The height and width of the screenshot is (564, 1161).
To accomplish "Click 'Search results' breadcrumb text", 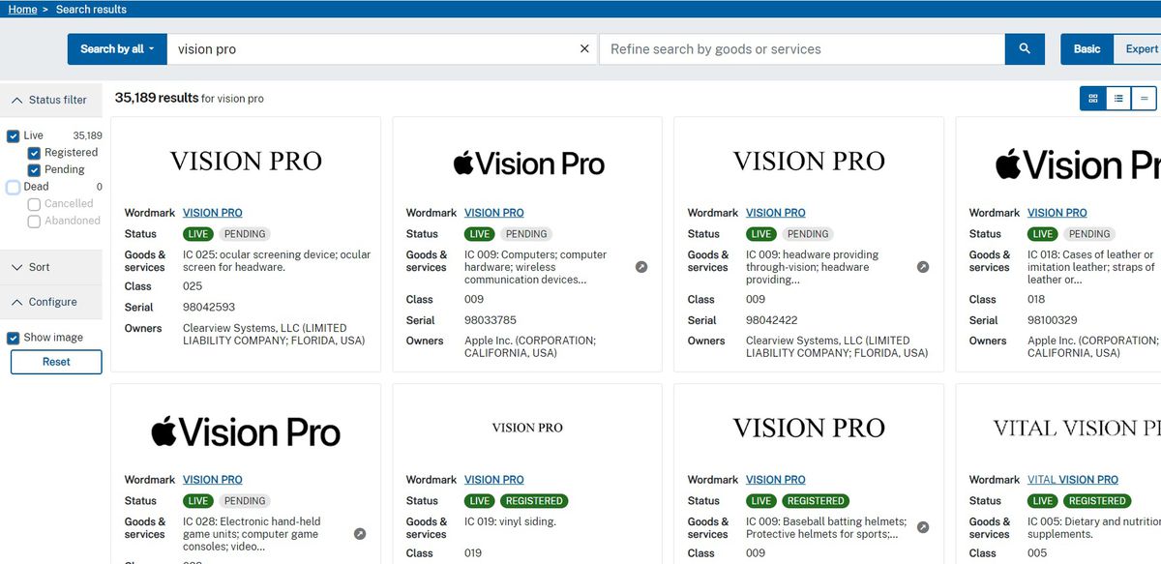I will pyautogui.click(x=91, y=9).
